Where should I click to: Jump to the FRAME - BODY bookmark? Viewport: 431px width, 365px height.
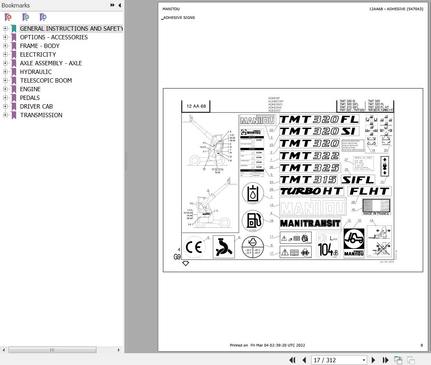tap(40, 46)
